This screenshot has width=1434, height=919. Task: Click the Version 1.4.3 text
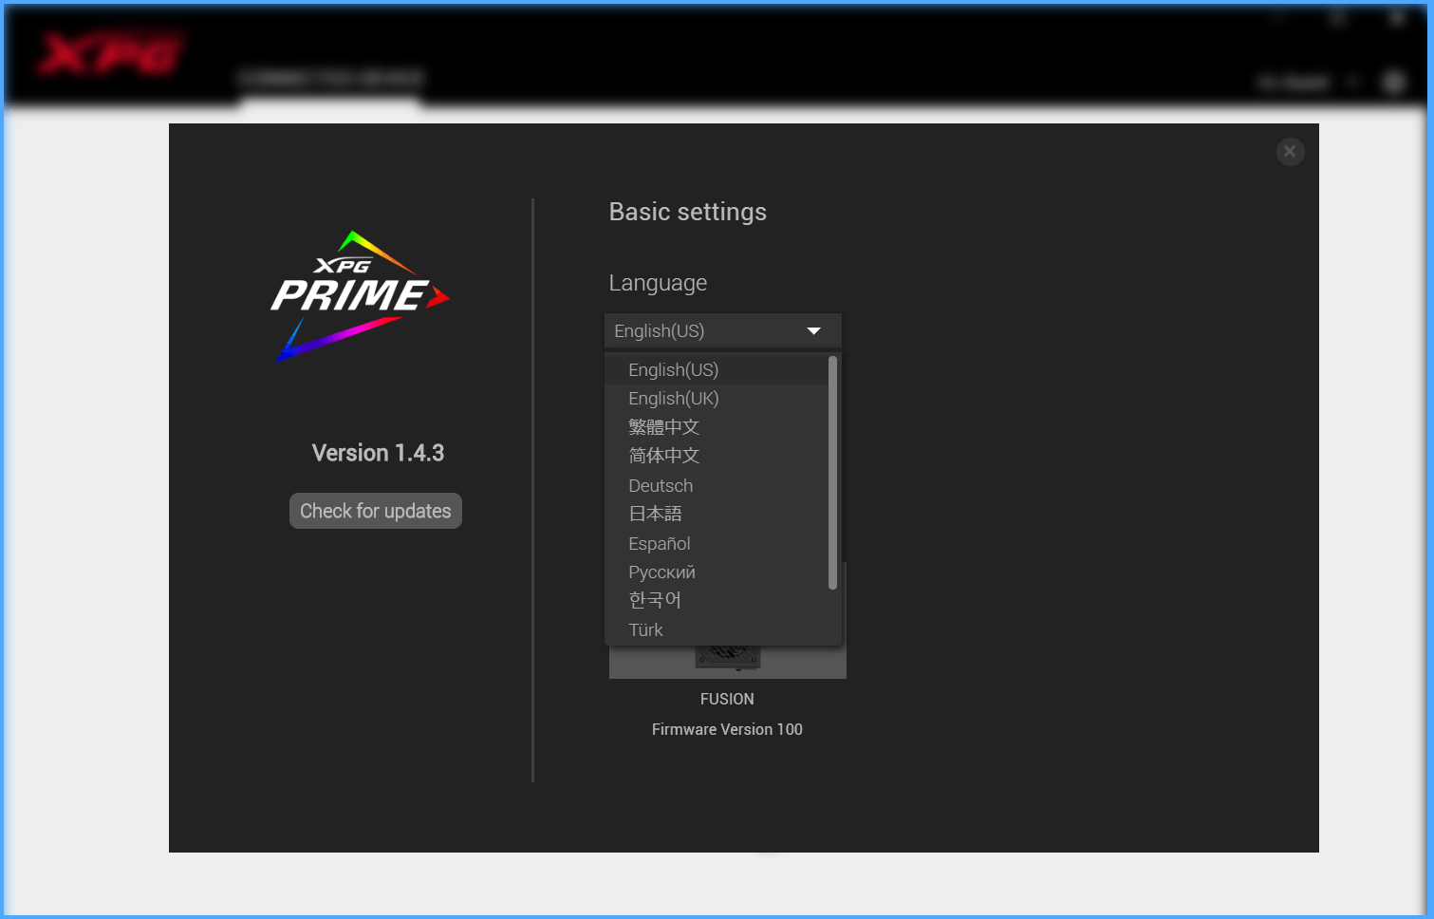coord(378,453)
